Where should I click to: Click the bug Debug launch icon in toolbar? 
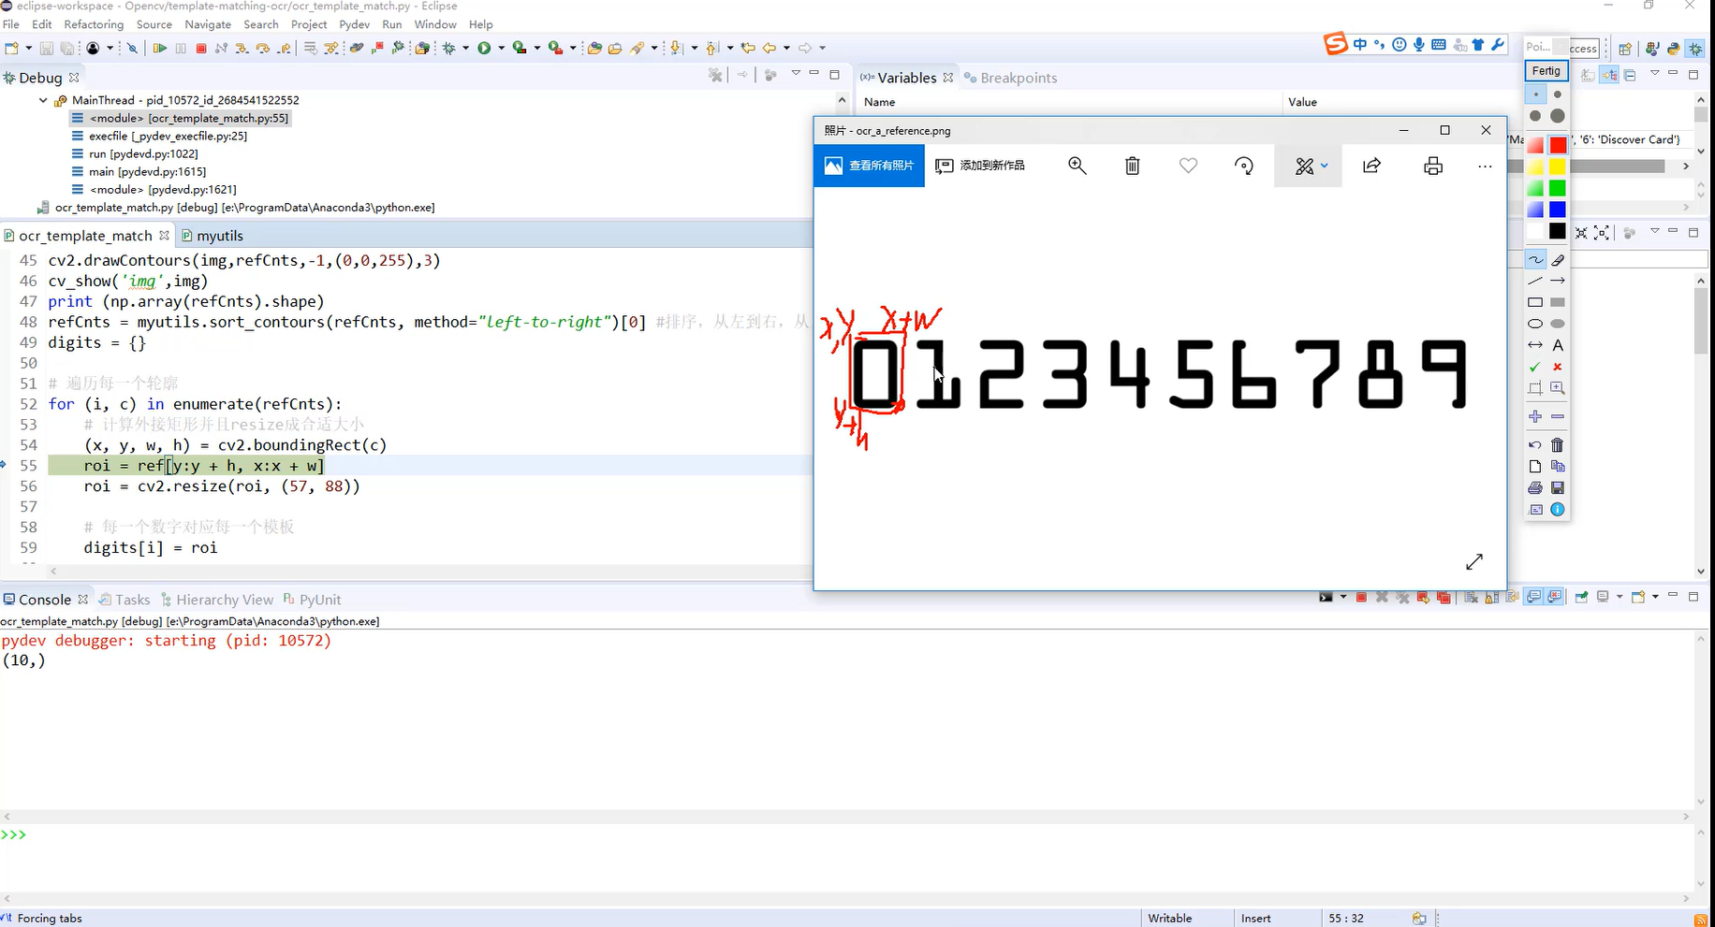tap(449, 48)
